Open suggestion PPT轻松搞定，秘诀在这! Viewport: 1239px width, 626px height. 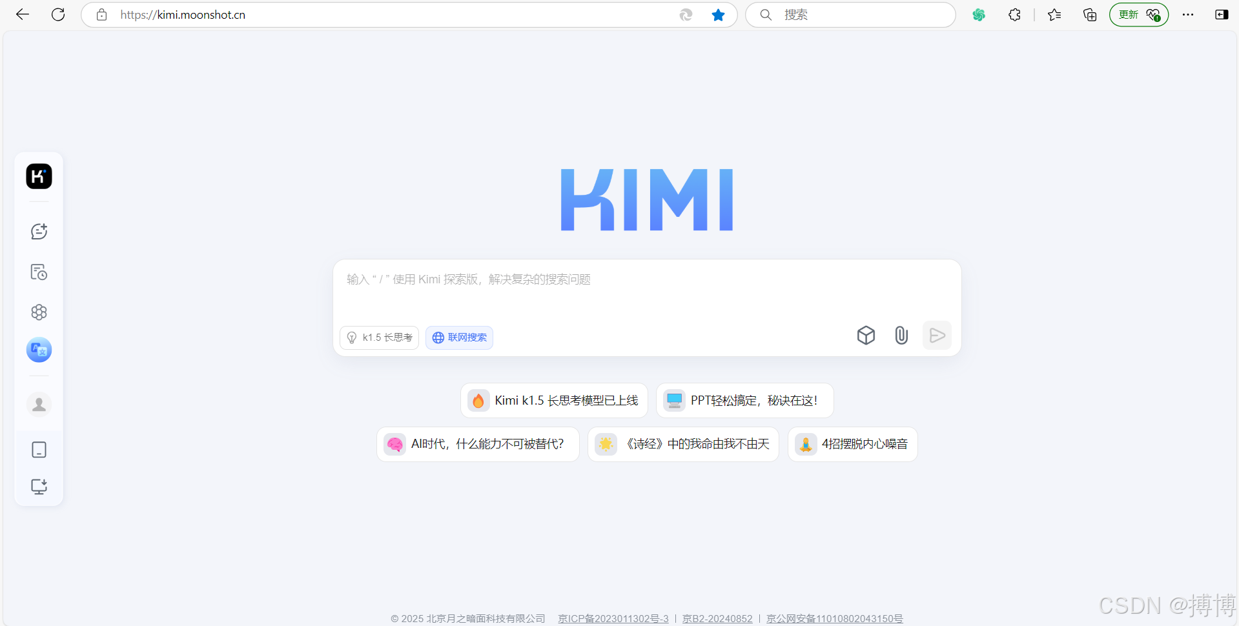point(744,400)
